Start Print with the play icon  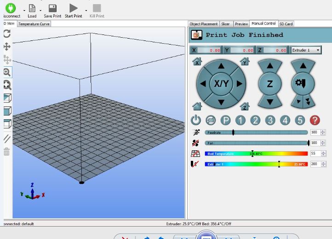coord(74,8)
